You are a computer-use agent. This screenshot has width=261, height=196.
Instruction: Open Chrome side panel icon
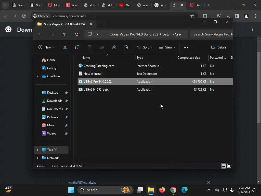click(237, 16)
